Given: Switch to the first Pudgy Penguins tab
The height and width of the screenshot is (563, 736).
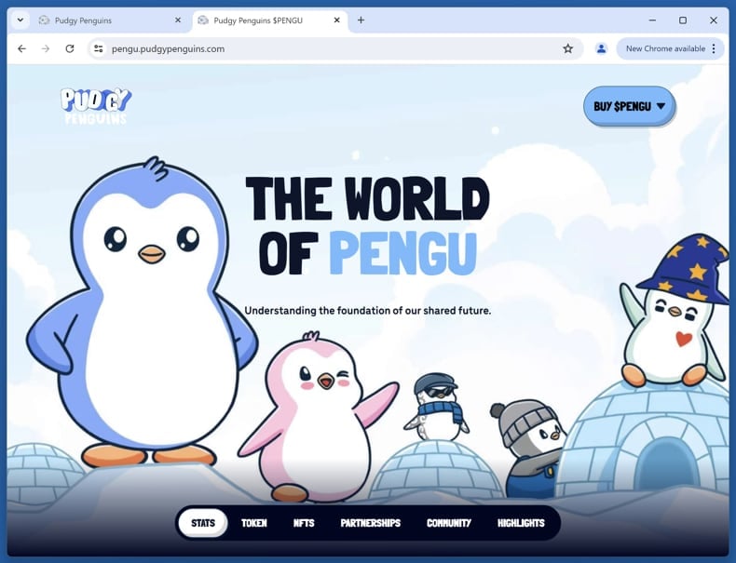Looking at the screenshot, I should pyautogui.click(x=110, y=20).
